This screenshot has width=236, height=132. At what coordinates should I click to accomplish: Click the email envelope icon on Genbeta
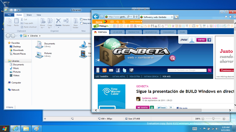pyautogui.click(x=111, y=70)
